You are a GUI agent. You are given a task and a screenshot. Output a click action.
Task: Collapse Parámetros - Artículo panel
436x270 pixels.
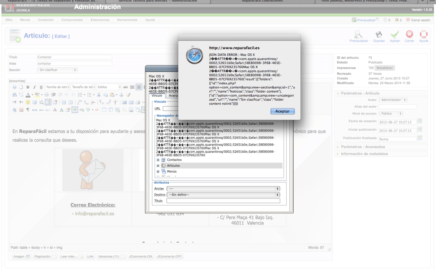tap(360, 93)
